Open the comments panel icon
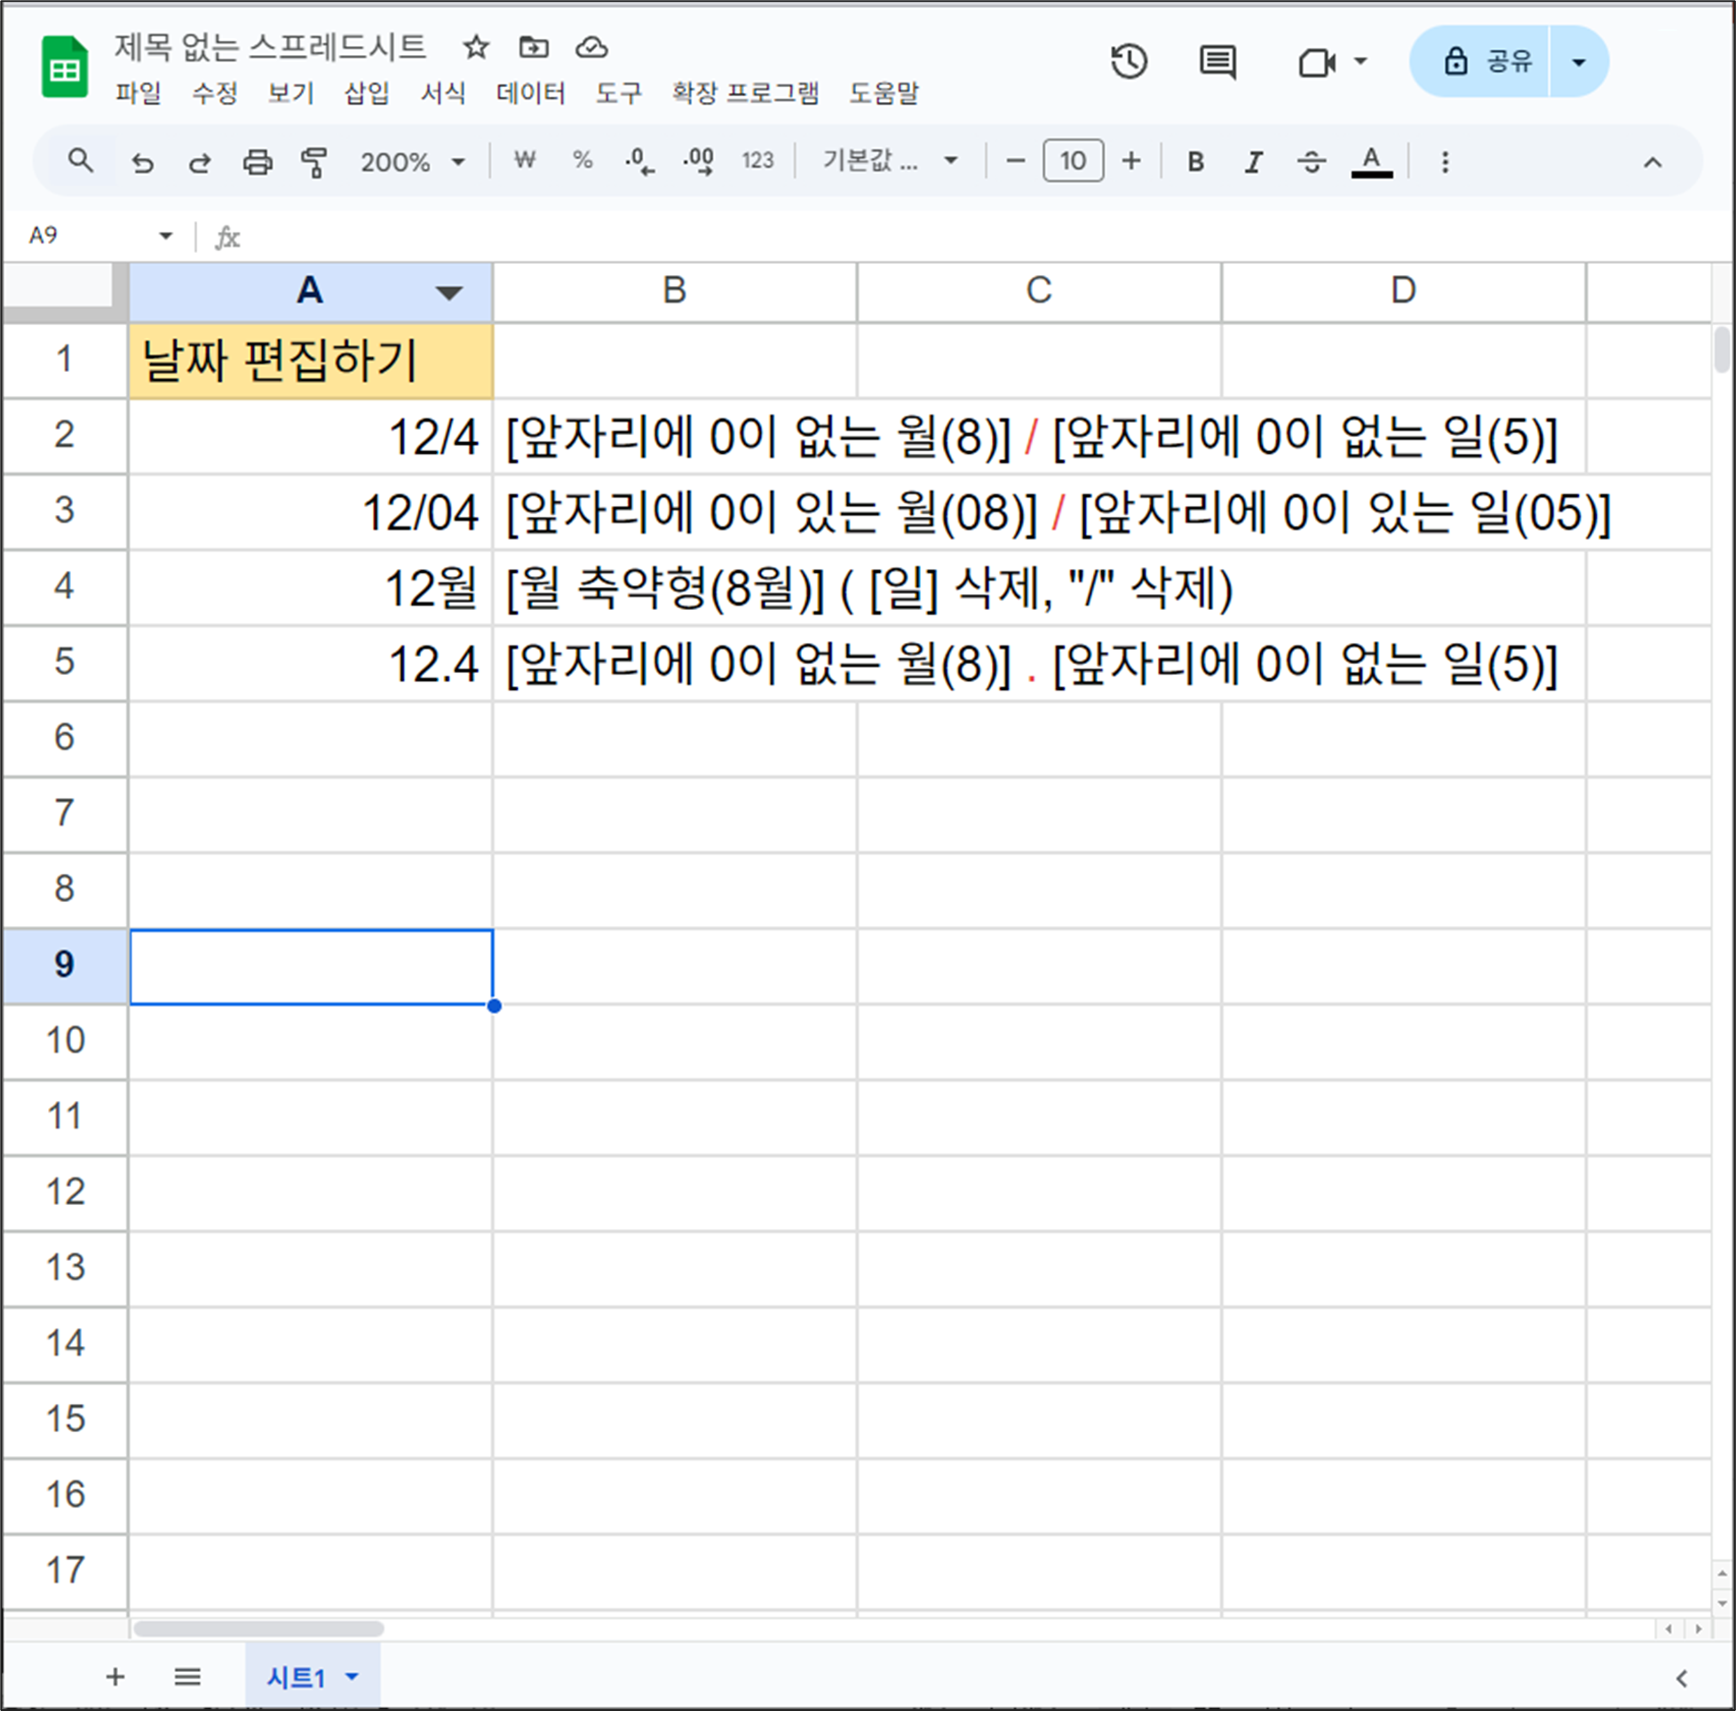 1217,62
